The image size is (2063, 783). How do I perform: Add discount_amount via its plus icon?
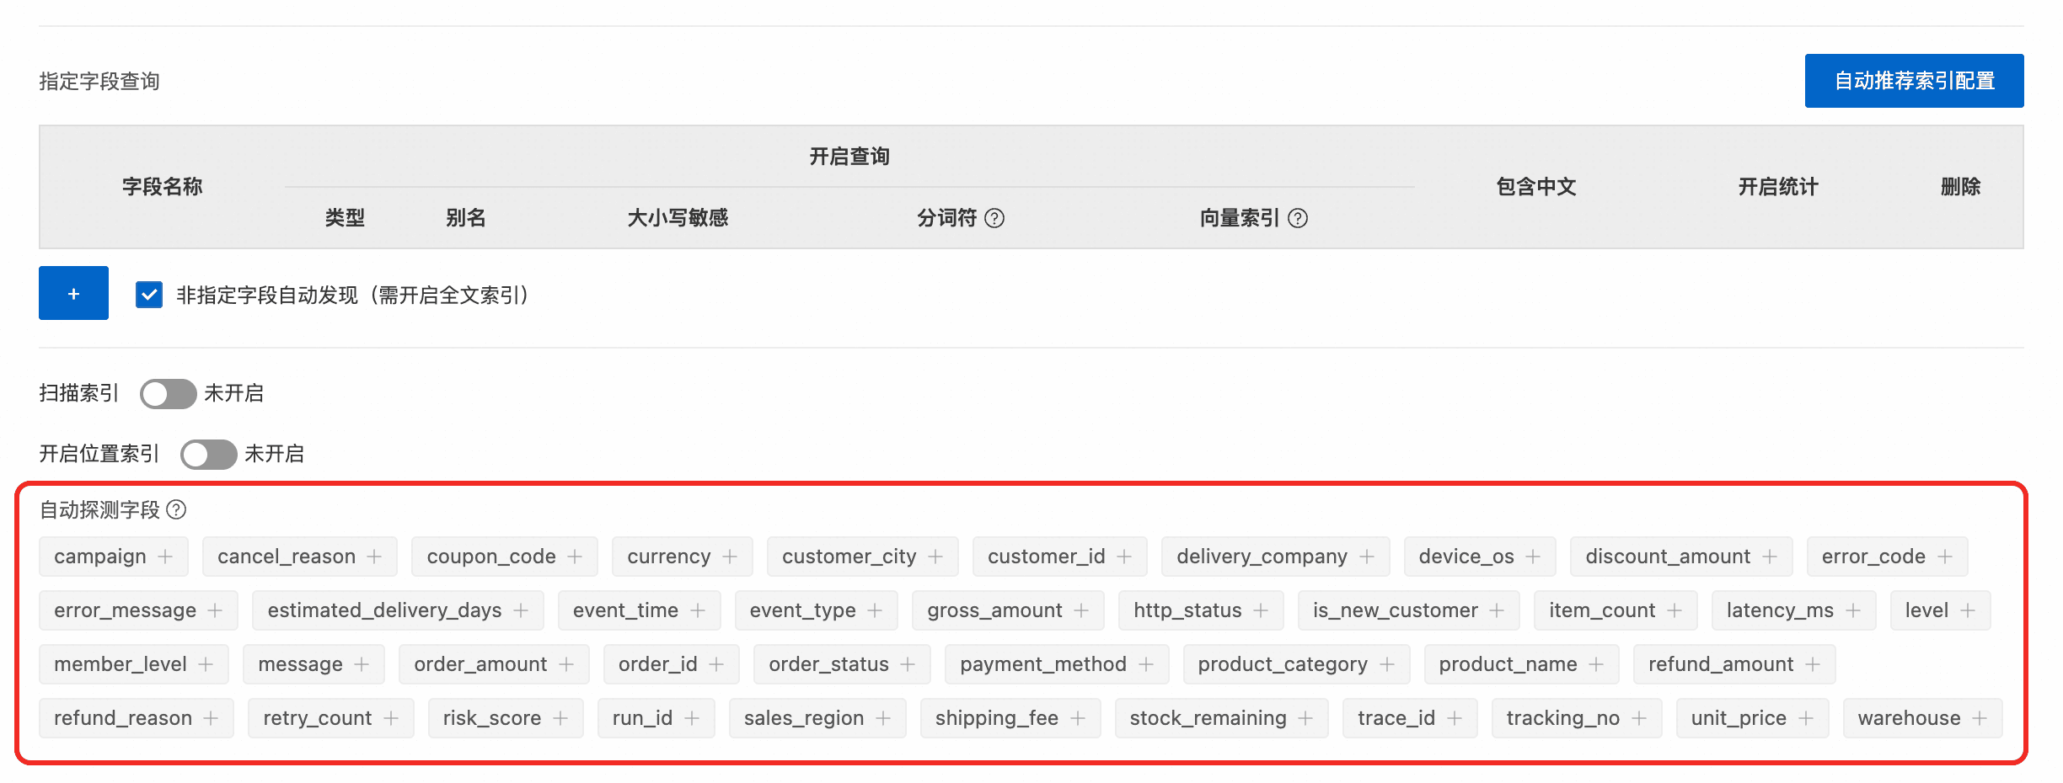pyautogui.click(x=1770, y=557)
